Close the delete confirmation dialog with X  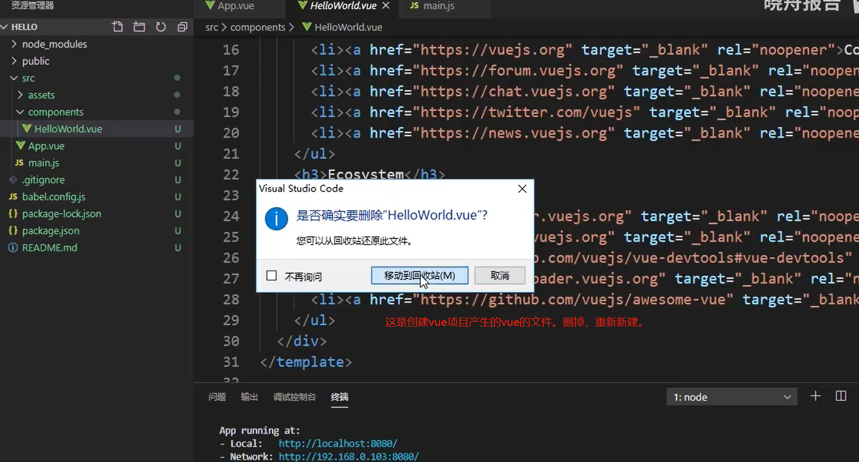click(x=522, y=189)
